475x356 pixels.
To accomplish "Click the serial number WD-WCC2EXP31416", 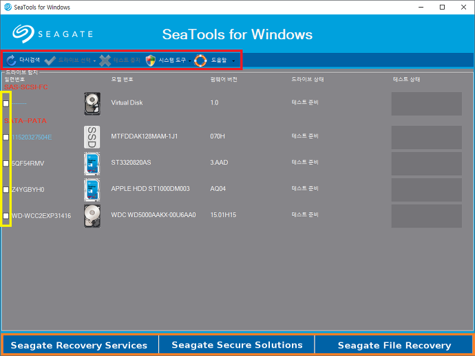I will pos(41,216).
